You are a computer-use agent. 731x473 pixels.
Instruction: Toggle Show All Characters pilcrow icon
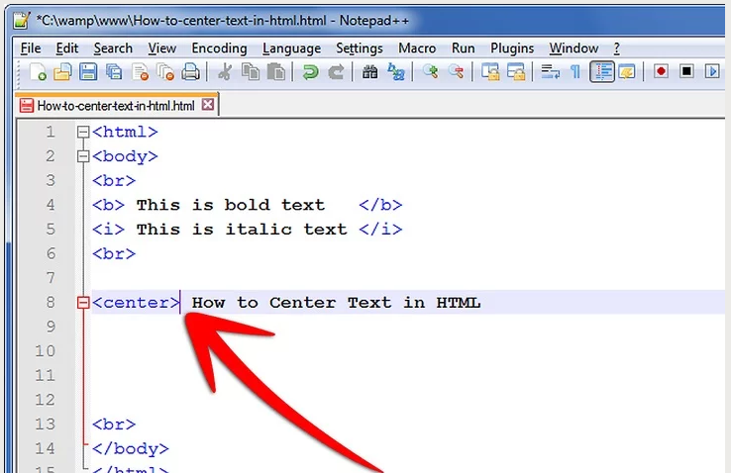pyautogui.click(x=574, y=72)
